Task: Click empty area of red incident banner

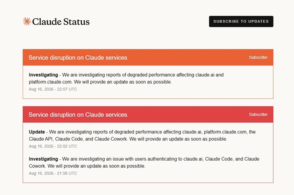Action: pyautogui.click(x=188, y=115)
